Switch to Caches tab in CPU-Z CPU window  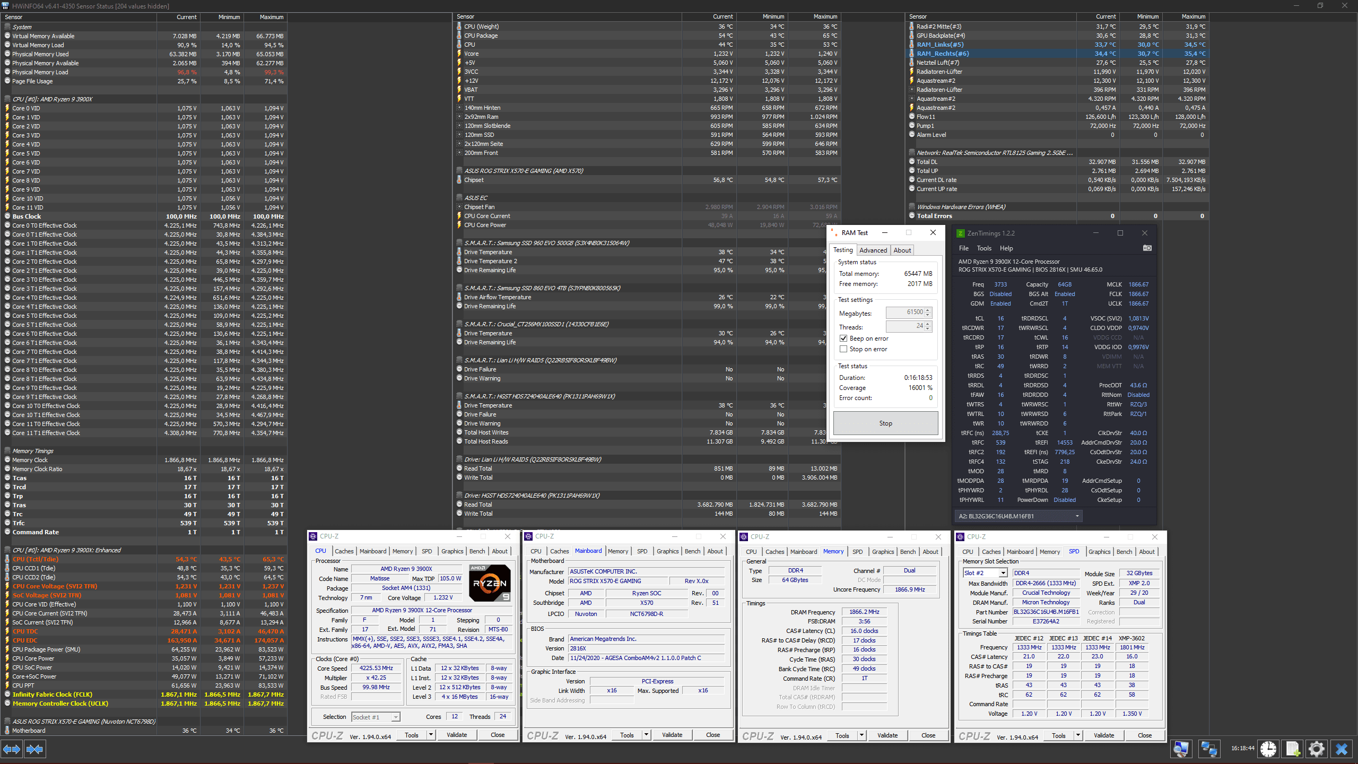click(x=344, y=551)
